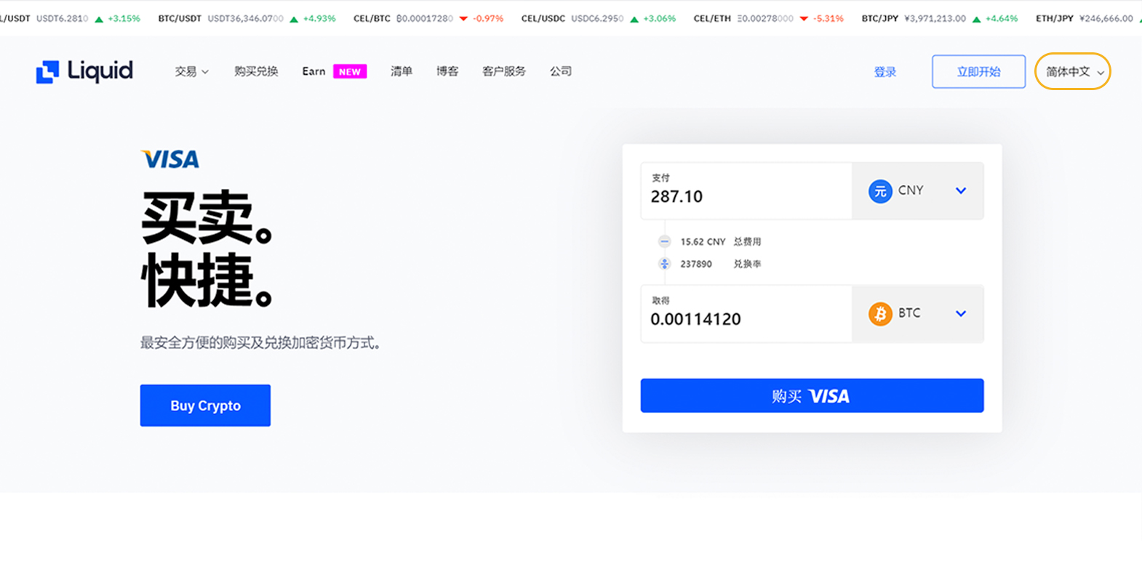Open the CNY currency dropdown arrow
The width and height of the screenshot is (1142, 564).
point(961,190)
